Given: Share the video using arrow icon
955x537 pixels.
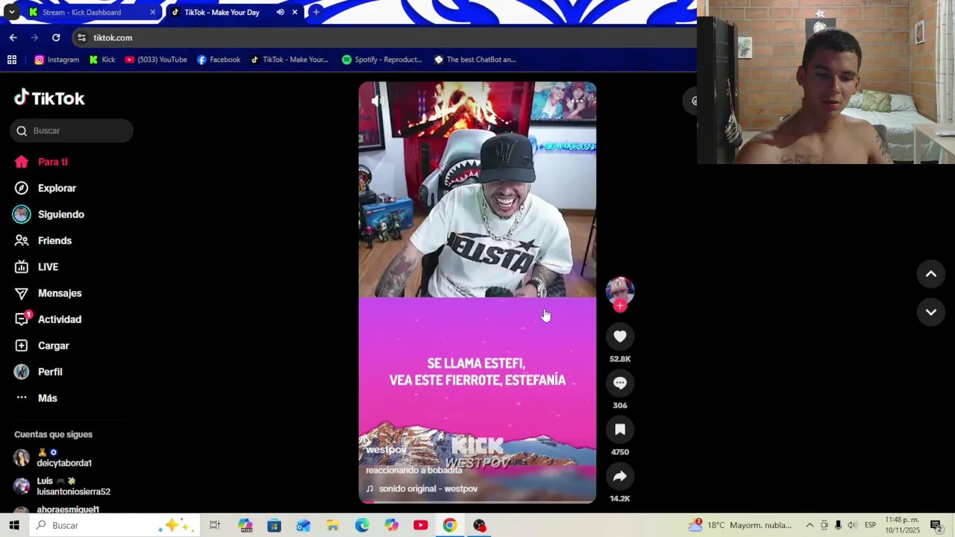Looking at the screenshot, I should [620, 476].
